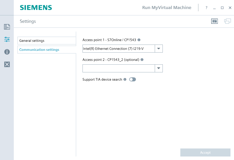Click info icon beside Access point 2
The image size is (234, 160).
point(142,60)
